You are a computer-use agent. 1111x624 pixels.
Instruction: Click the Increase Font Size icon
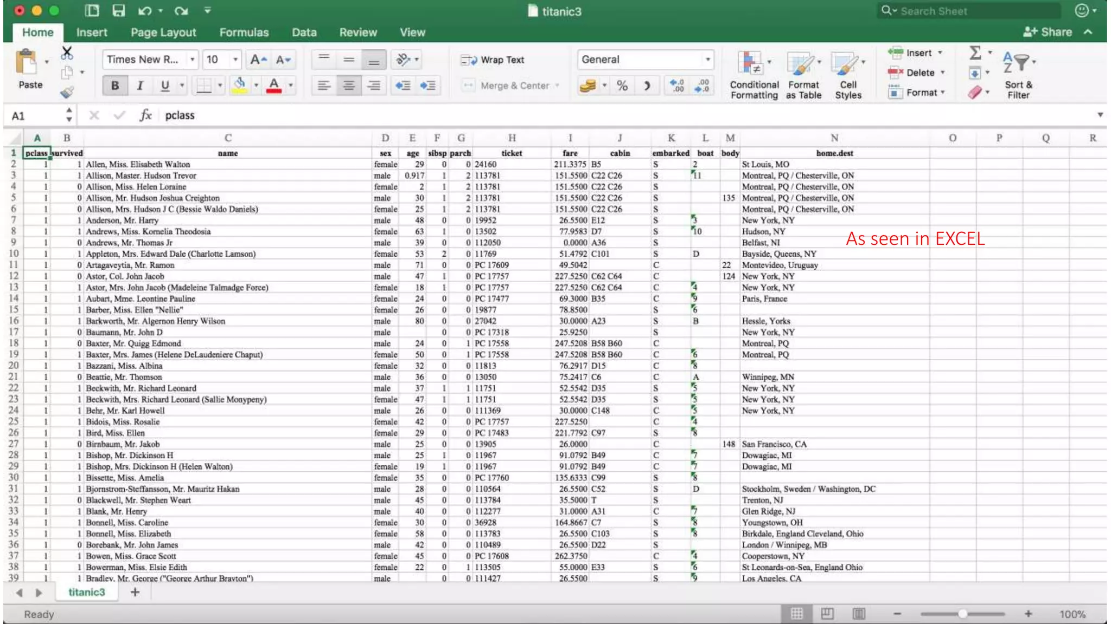click(258, 60)
